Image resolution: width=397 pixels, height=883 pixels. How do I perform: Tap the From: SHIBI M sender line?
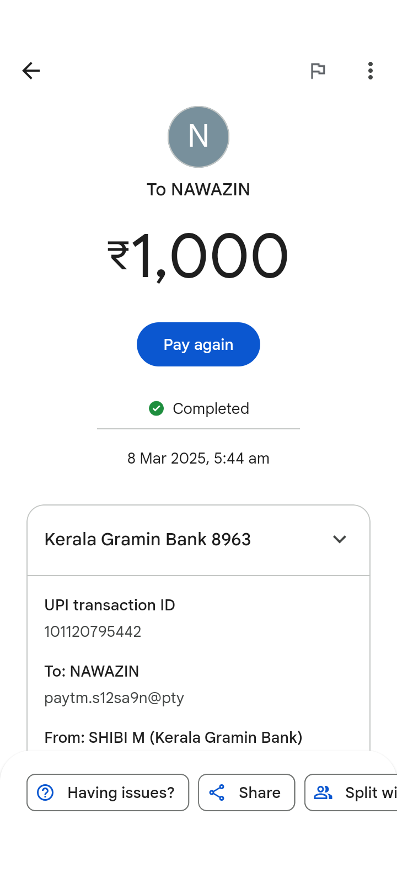click(x=173, y=737)
